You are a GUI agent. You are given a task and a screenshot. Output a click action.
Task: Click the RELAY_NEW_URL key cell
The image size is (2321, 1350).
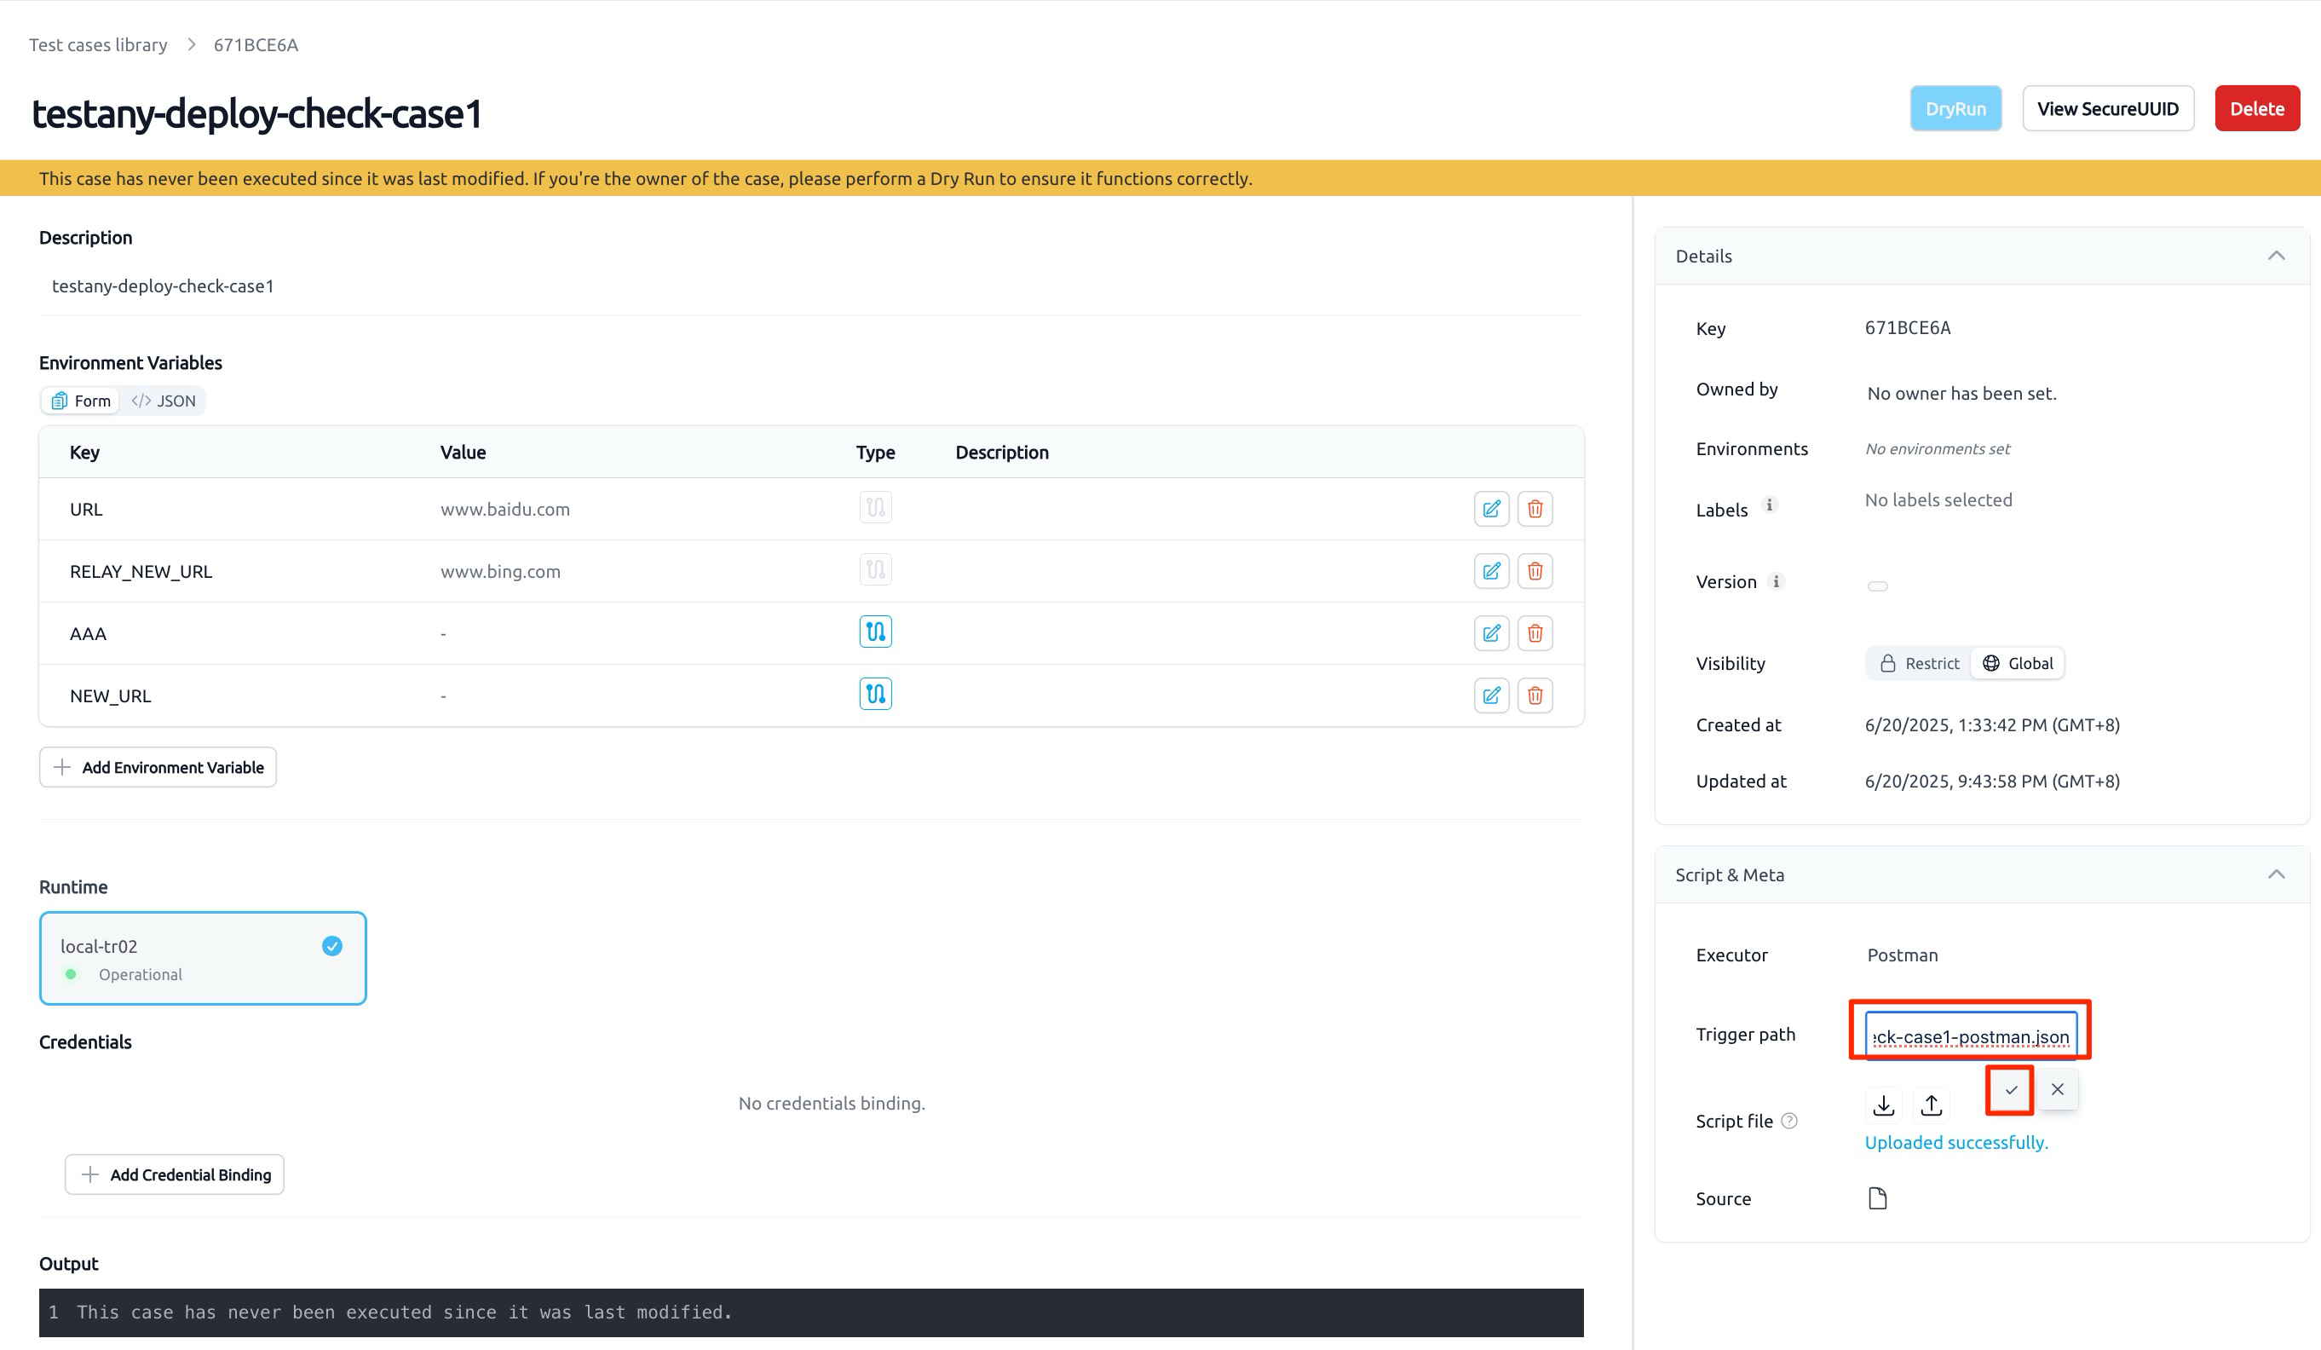point(141,571)
